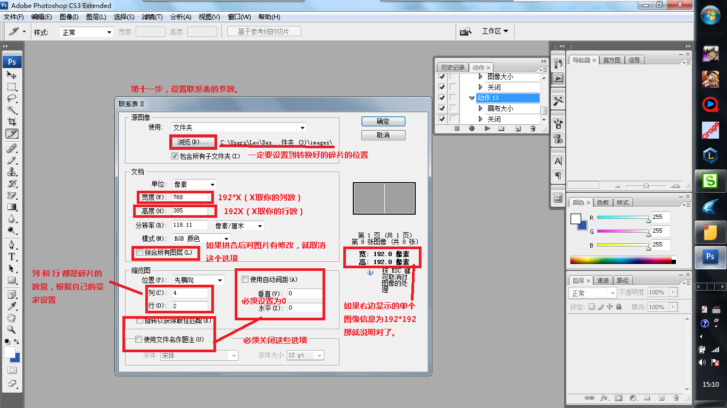
Task: Open the 文件 menu
Action: [14, 17]
